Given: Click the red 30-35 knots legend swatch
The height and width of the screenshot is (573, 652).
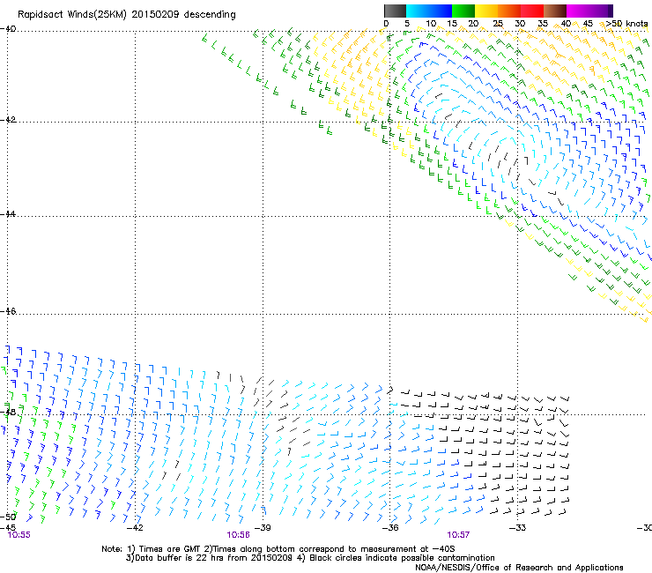Looking at the screenshot, I should [532, 11].
